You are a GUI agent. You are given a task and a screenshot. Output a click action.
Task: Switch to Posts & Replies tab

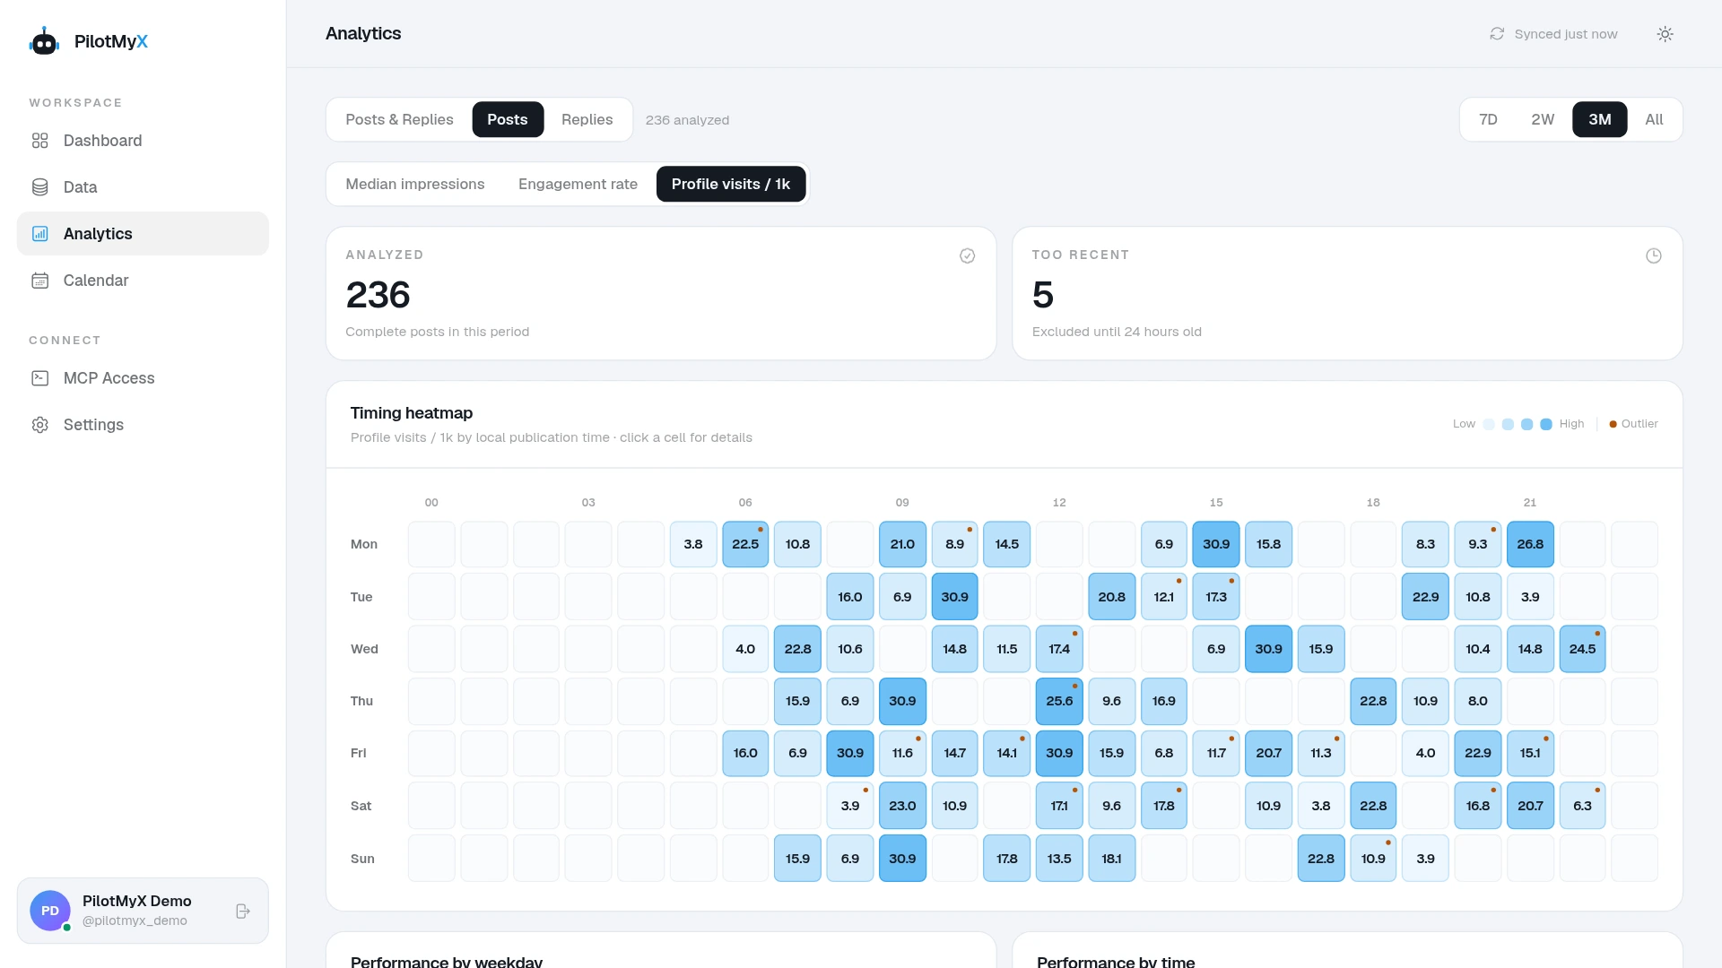tap(399, 119)
